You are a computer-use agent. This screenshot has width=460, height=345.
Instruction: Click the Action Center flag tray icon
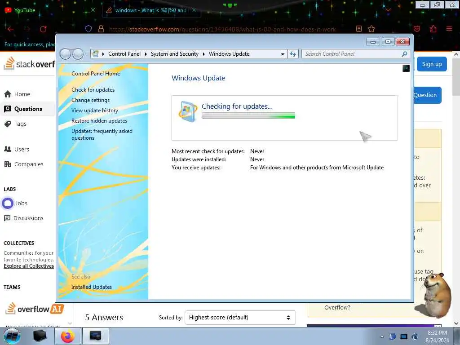[393, 336]
